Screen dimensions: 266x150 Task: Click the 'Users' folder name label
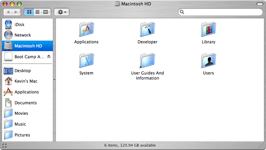(208, 73)
